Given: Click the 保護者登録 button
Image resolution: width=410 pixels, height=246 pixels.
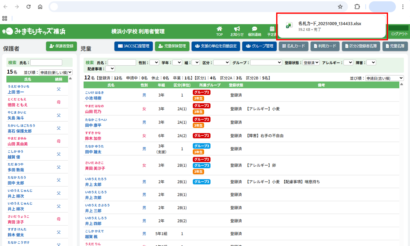Looking at the screenshot, I should pyautogui.click(x=62, y=46).
